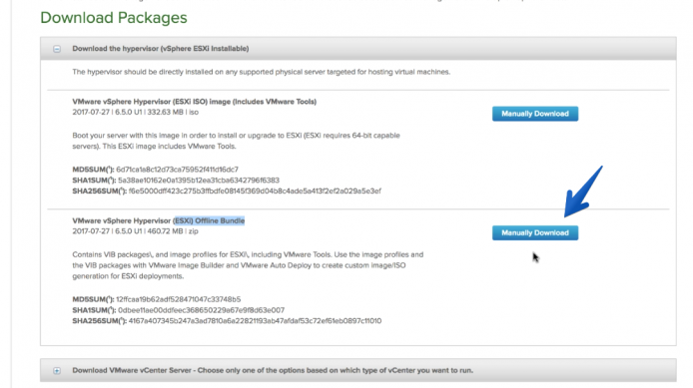
Task: Click the Offline Bundle SHA256SUM value
Action: point(255,321)
